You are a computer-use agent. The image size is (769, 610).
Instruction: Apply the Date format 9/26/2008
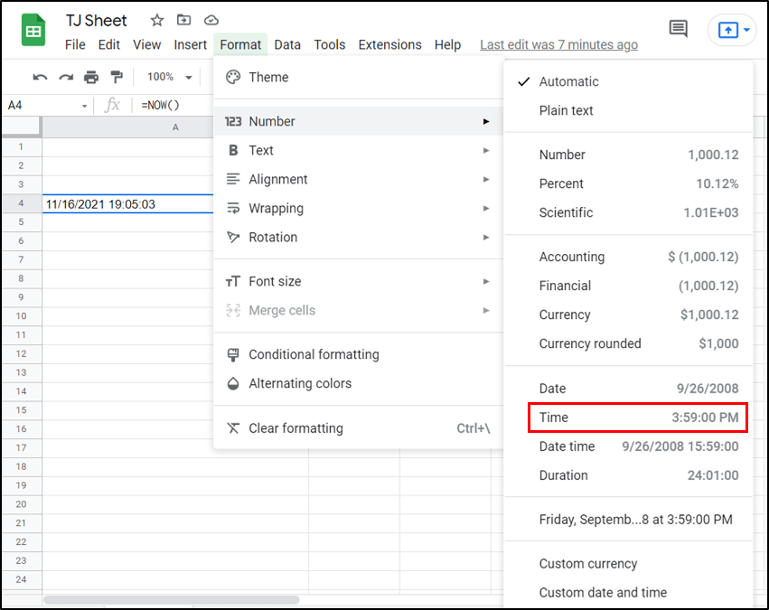tap(628, 389)
